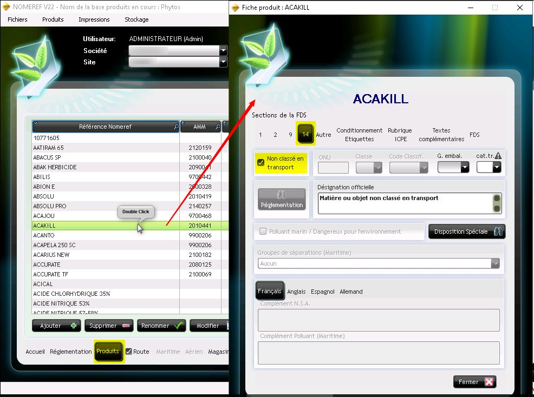This screenshot has height=397, width=534.
Task: Toggle the Route checkbox
Action: click(x=129, y=351)
